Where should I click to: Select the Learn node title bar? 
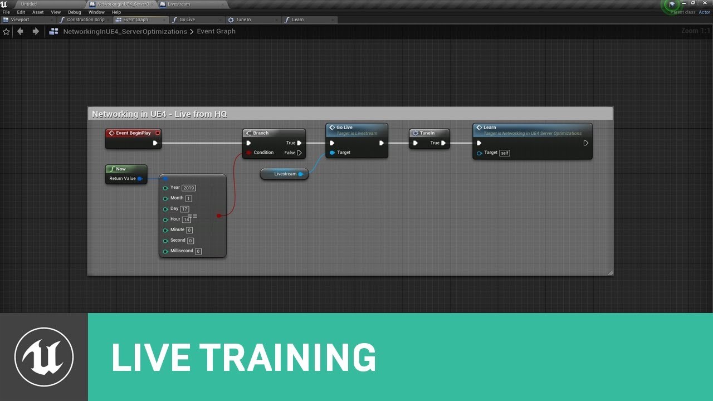[x=532, y=130]
